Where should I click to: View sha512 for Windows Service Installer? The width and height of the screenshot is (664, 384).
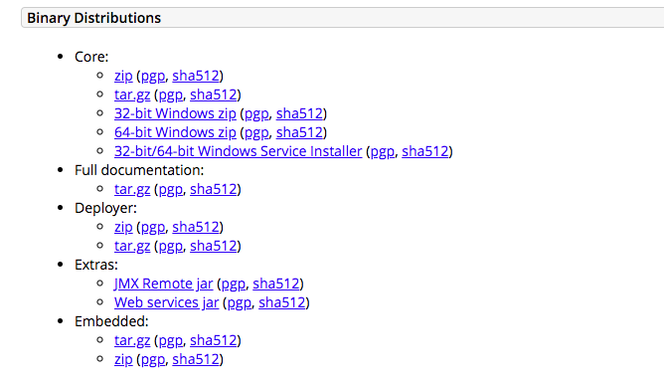click(425, 151)
